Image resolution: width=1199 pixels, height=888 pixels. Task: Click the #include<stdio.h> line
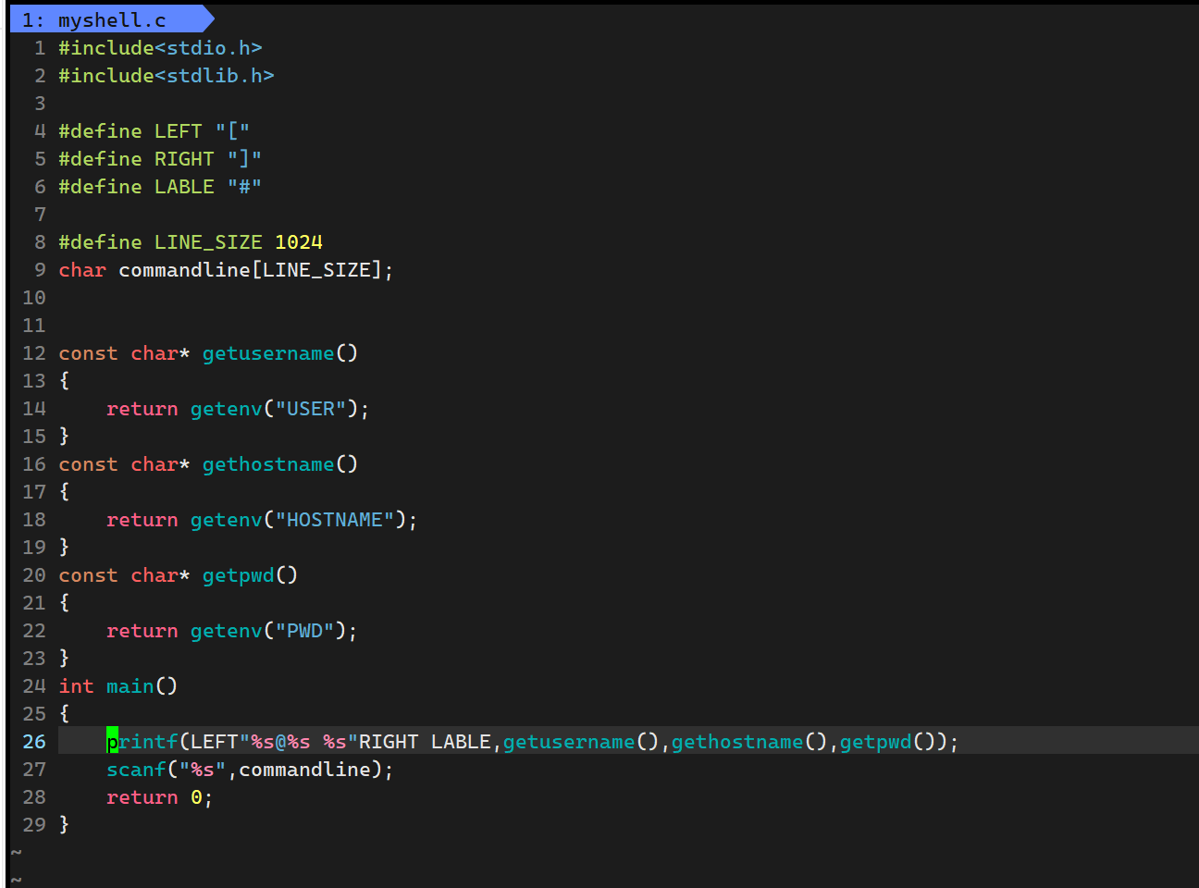(160, 48)
